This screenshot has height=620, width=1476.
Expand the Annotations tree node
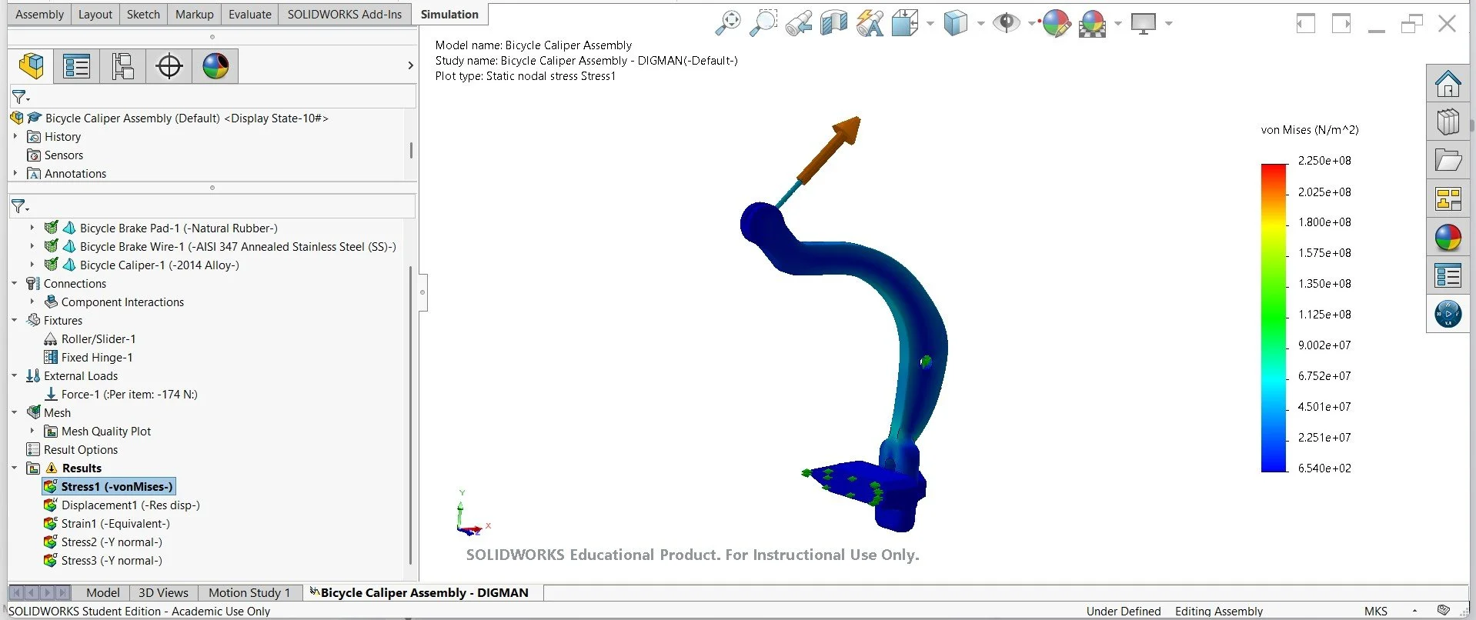(15, 173)
